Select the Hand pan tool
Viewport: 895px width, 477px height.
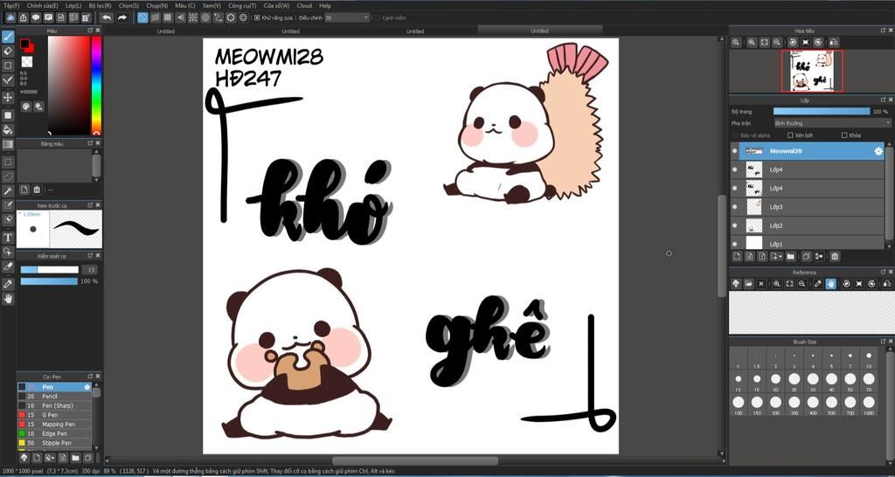click(8, 299)
